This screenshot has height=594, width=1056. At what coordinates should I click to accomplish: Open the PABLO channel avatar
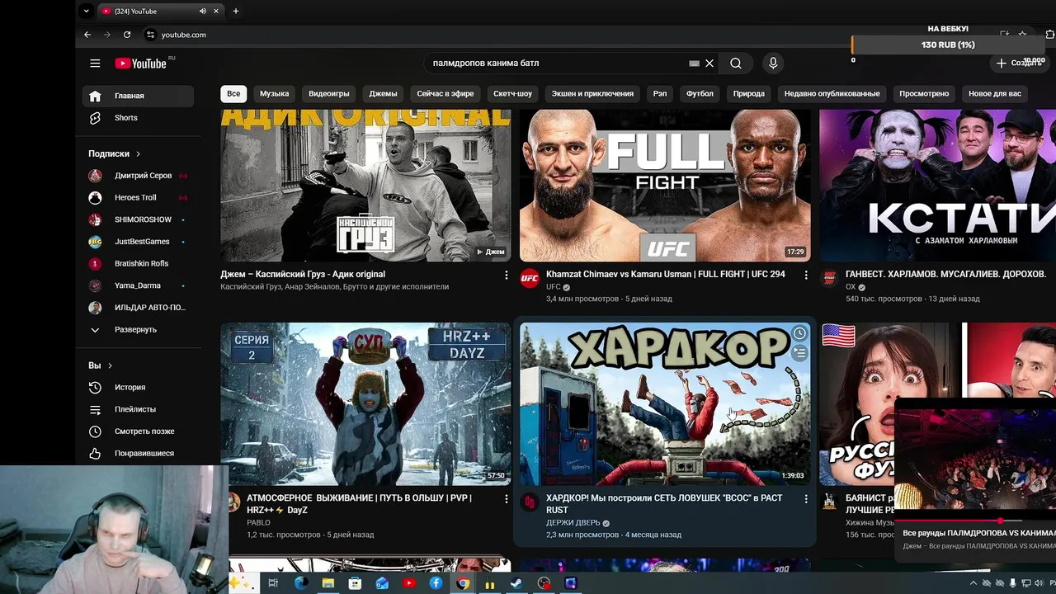pos(232,502)
